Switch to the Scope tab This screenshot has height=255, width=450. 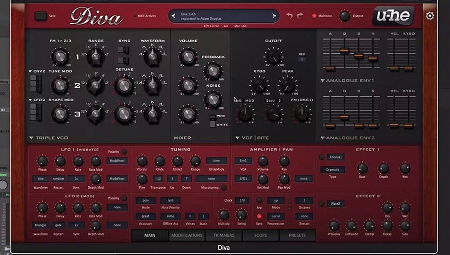(x=261, y=236)
